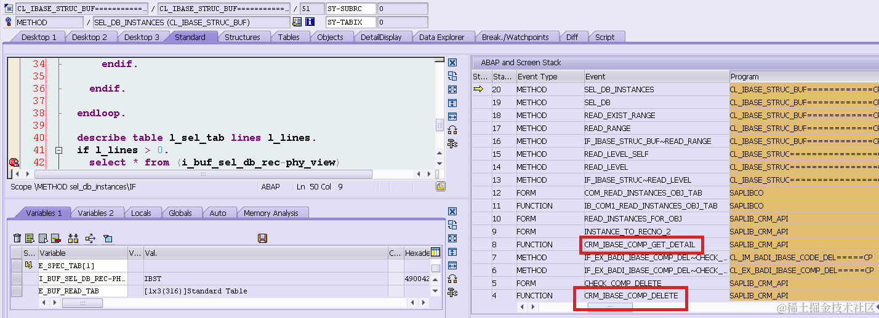Click horizontal maximize icon for source code
This screenshot has width=879, height=318.
click(452, 117)
